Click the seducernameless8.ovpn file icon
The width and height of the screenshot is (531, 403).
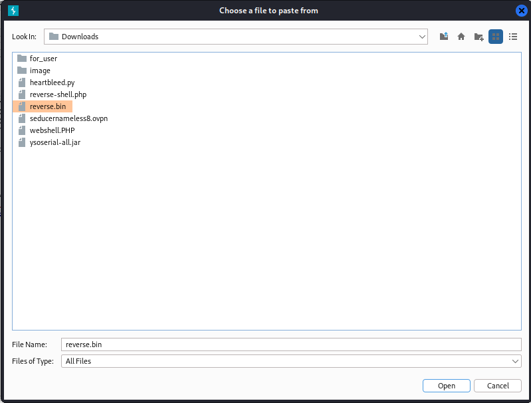22,118
